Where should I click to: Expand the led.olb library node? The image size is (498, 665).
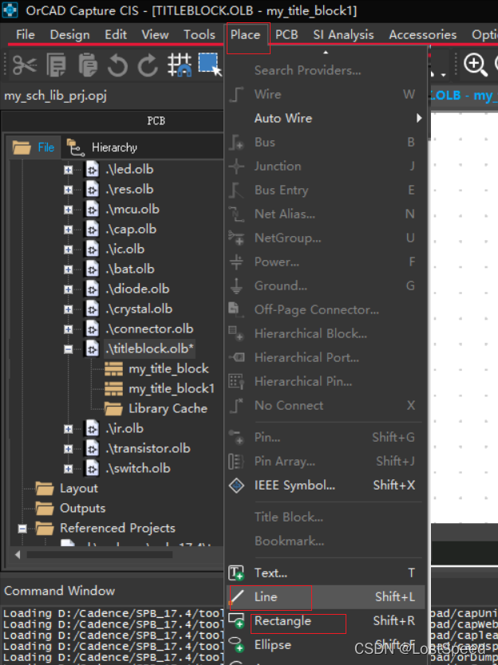tap(69, 169)
